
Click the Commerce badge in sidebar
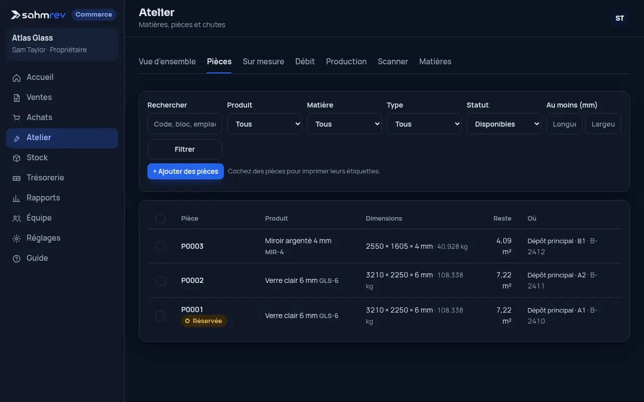pos(94,15)
